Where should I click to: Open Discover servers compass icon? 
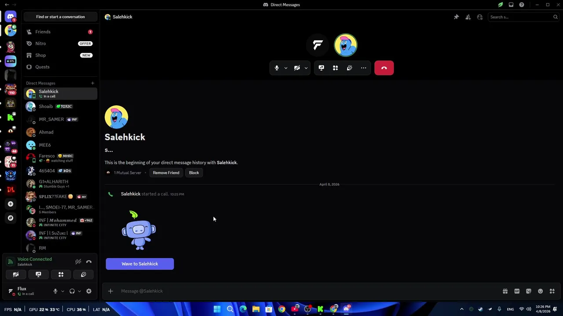[11, 218]
